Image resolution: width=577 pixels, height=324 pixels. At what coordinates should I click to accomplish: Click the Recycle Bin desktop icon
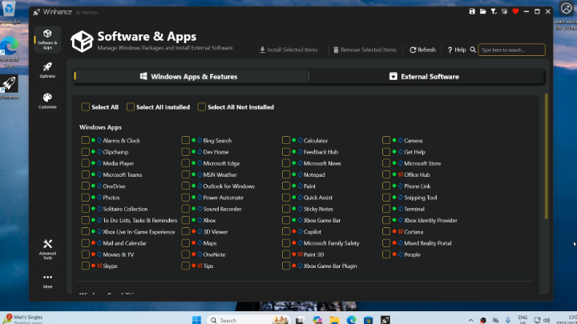(x=9, y=12)
